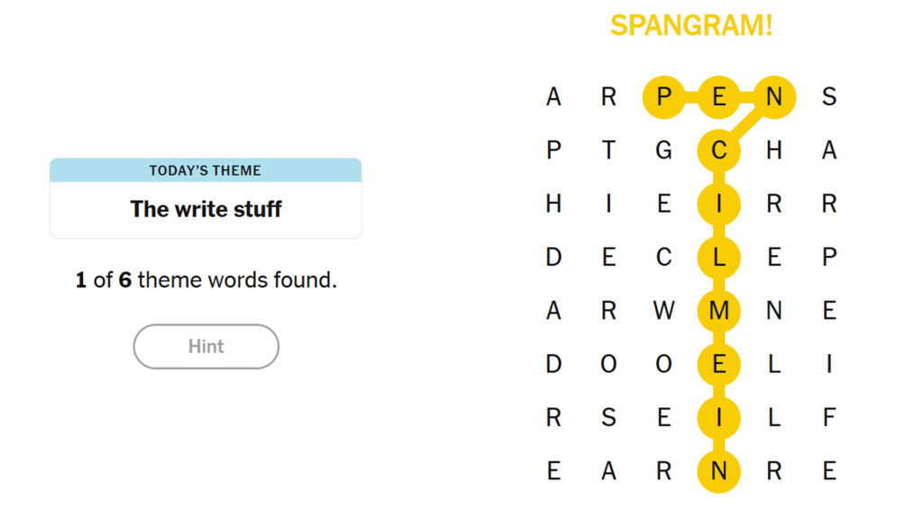
Task: Select the theme title The write stuff
Action: click(205, 209)
